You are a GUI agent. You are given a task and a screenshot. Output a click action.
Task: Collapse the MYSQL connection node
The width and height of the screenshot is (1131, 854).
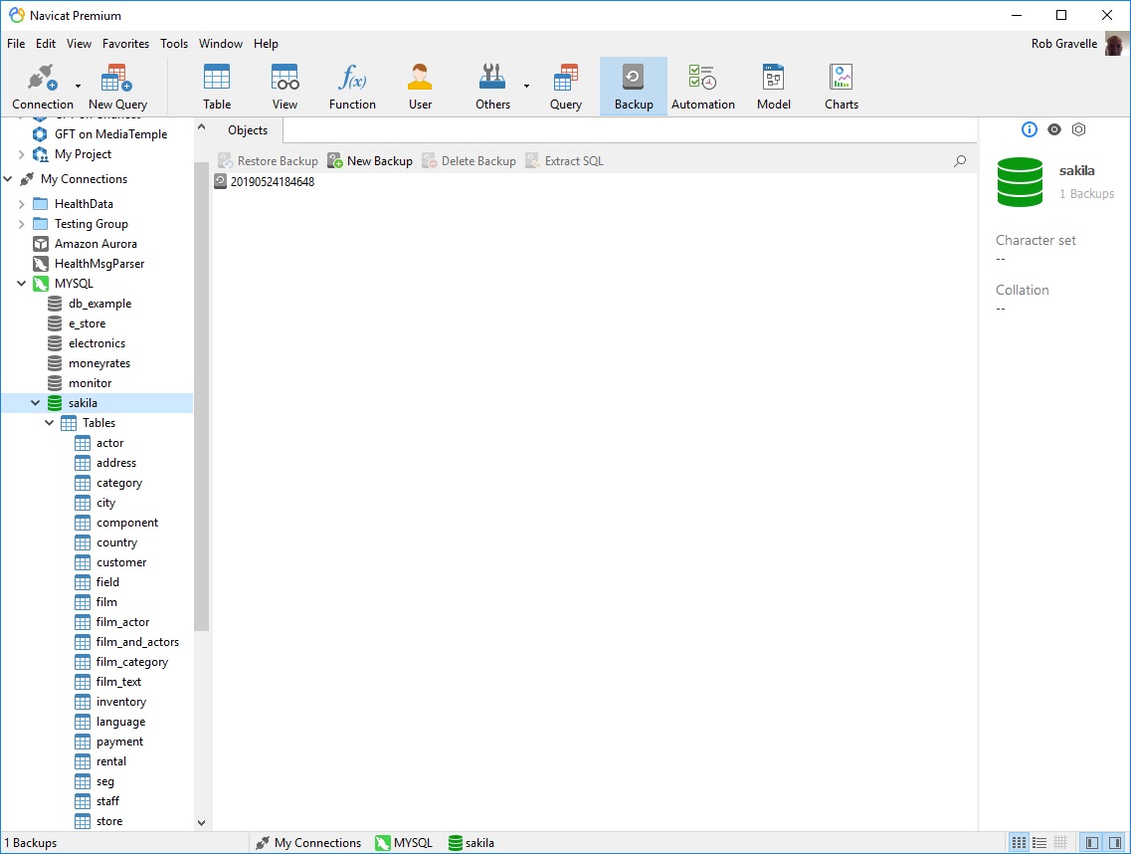(x=21, y=284)
